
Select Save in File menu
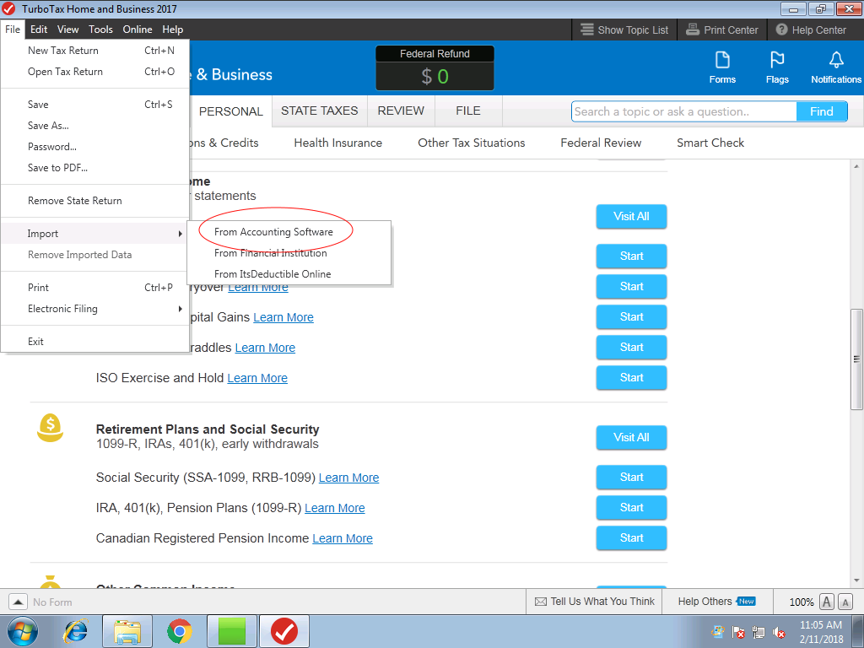[x=94, y=104]
